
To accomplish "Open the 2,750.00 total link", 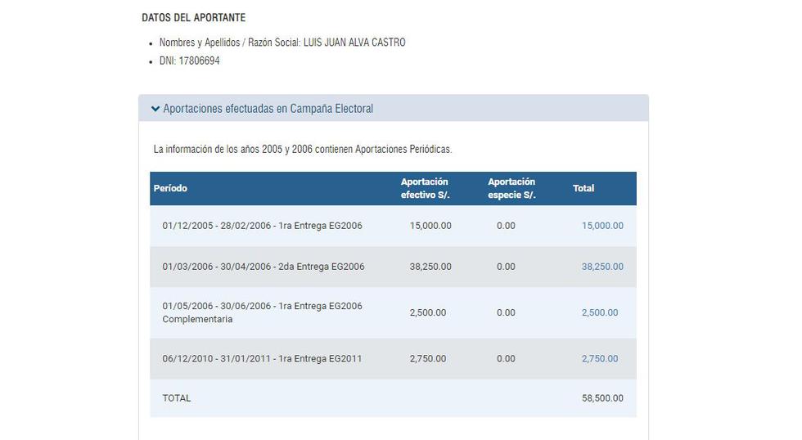I will pyautogui.click(x=599, y=358).
